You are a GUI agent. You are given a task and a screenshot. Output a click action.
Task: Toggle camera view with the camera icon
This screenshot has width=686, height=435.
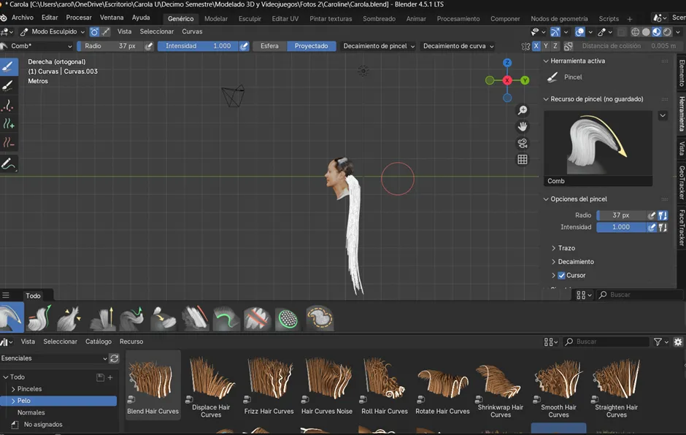523,143
